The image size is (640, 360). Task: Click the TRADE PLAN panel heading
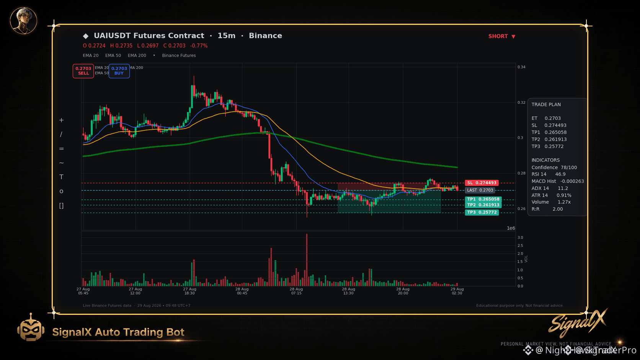pyautogui.click(x=546, y=104)
